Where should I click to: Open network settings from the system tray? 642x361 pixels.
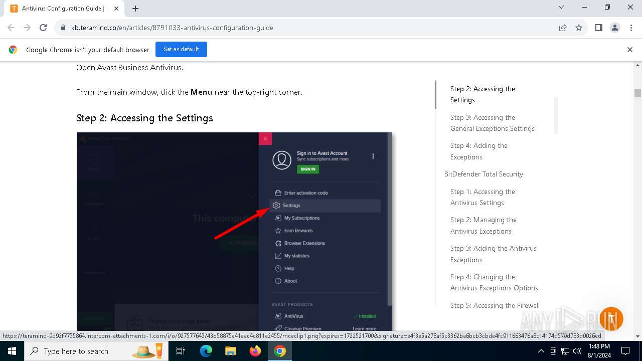565,351
